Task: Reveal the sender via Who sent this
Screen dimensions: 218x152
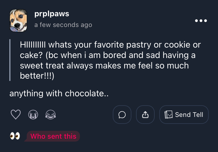Action: pos(53,136)
